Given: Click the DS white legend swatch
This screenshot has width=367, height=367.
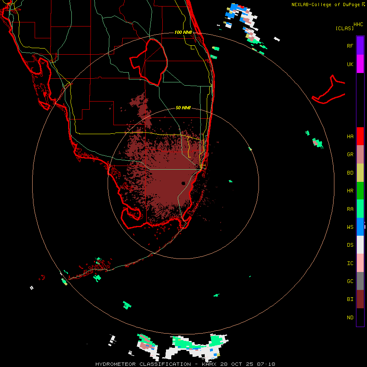Looking at the screenshot, I should 360,245.
